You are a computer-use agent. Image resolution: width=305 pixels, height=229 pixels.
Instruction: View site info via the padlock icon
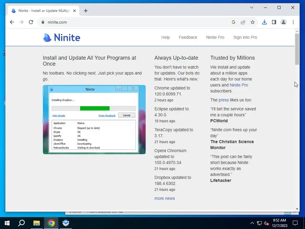coord(43,22)
